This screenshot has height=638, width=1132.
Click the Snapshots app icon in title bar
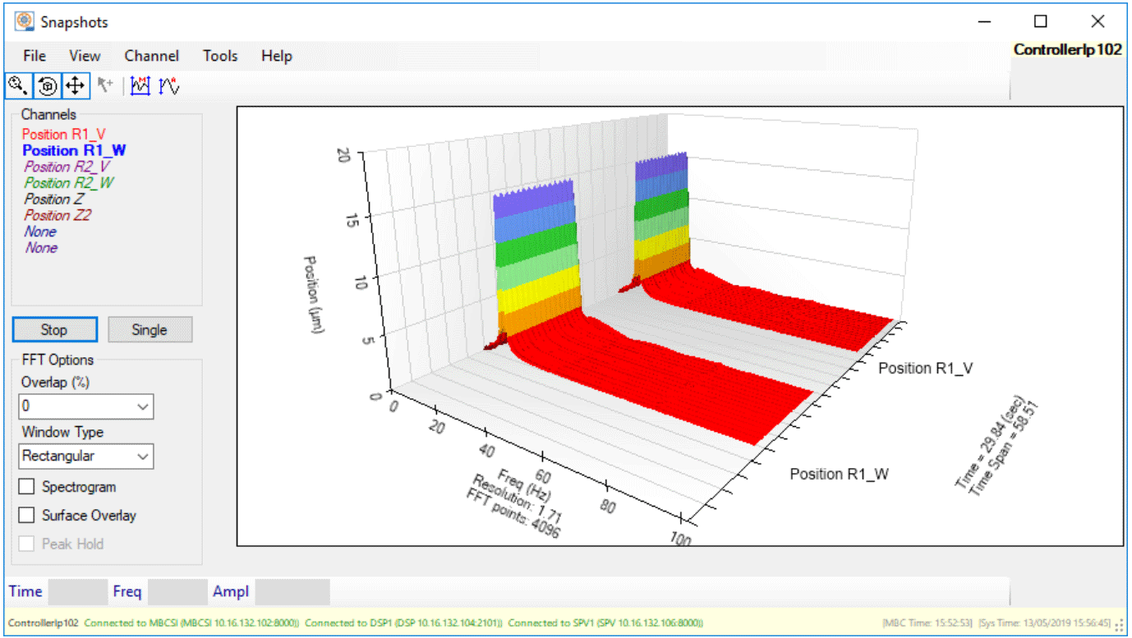(x=25, y=21)
